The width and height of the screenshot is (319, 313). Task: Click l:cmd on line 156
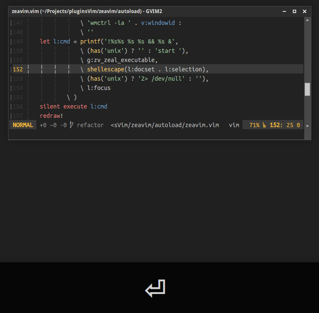(x=99, y=106)
